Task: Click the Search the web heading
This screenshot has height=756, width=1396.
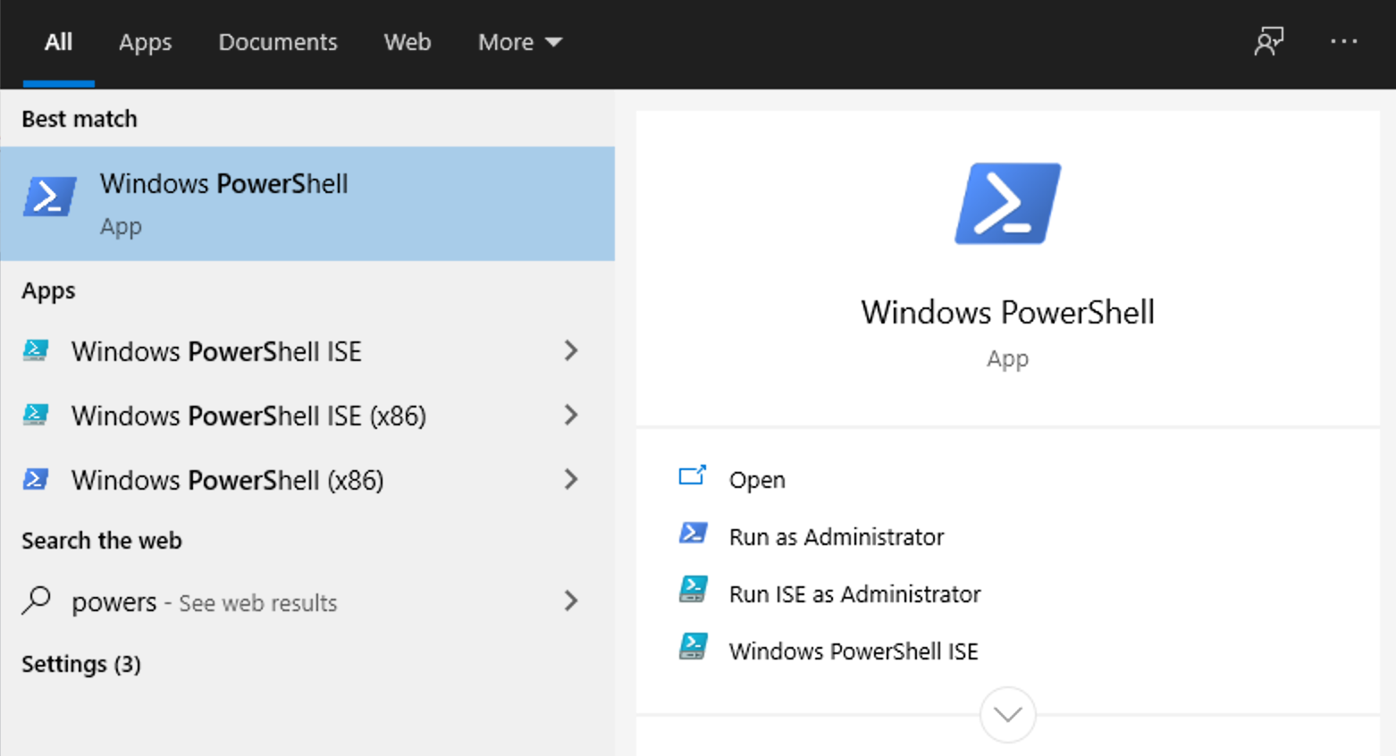Action: 102,541
